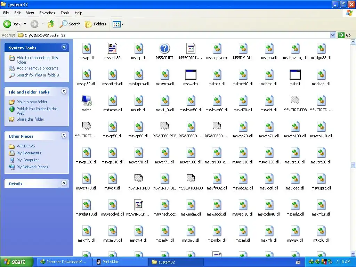Click Search for files or folders
356x267 pixels.
coord(38,75)
